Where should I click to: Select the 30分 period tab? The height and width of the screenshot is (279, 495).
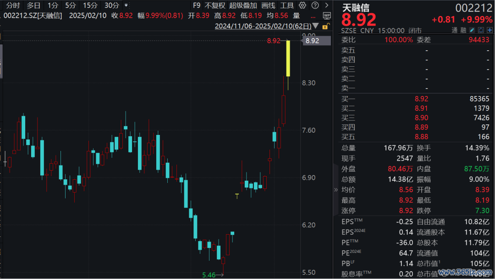pyautogui.click(x=112, y=5)
